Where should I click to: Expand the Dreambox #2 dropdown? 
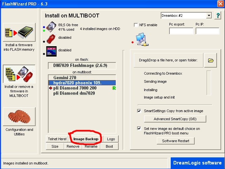coord(209,16)
